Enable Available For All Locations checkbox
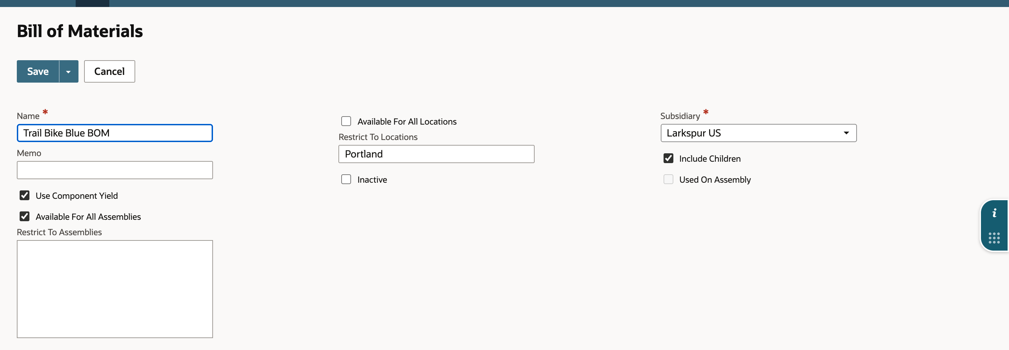This screenshot has width=1009, height=350. [346, 121]
